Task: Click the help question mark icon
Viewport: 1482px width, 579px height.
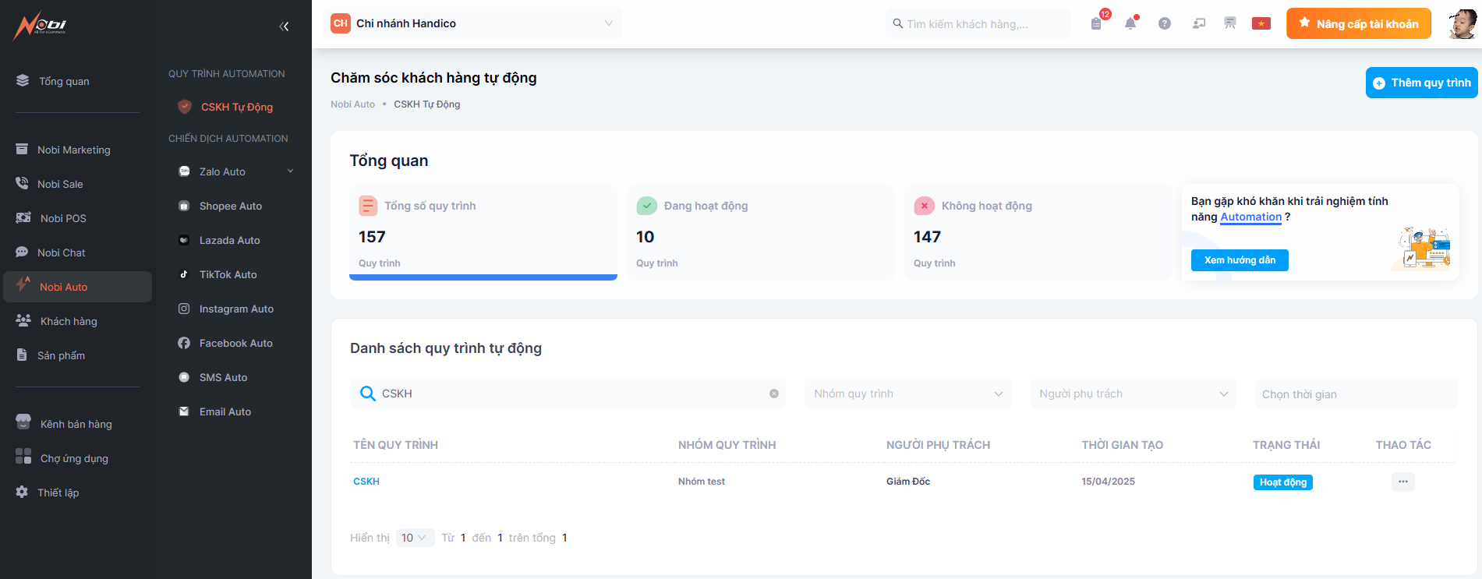Action: [x=1164, y=23]
